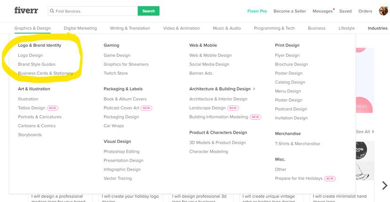
Task: Open Web & Mobile Design
Action: tap(211, 55)
